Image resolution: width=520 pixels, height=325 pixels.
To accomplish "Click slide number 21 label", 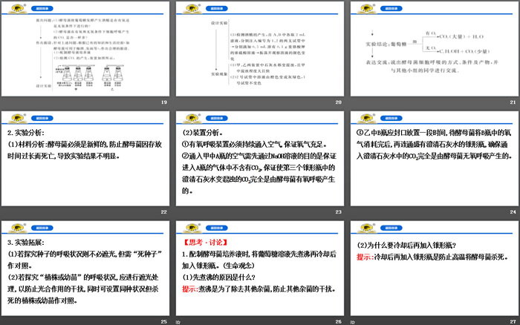I will [x=513, y=102].
